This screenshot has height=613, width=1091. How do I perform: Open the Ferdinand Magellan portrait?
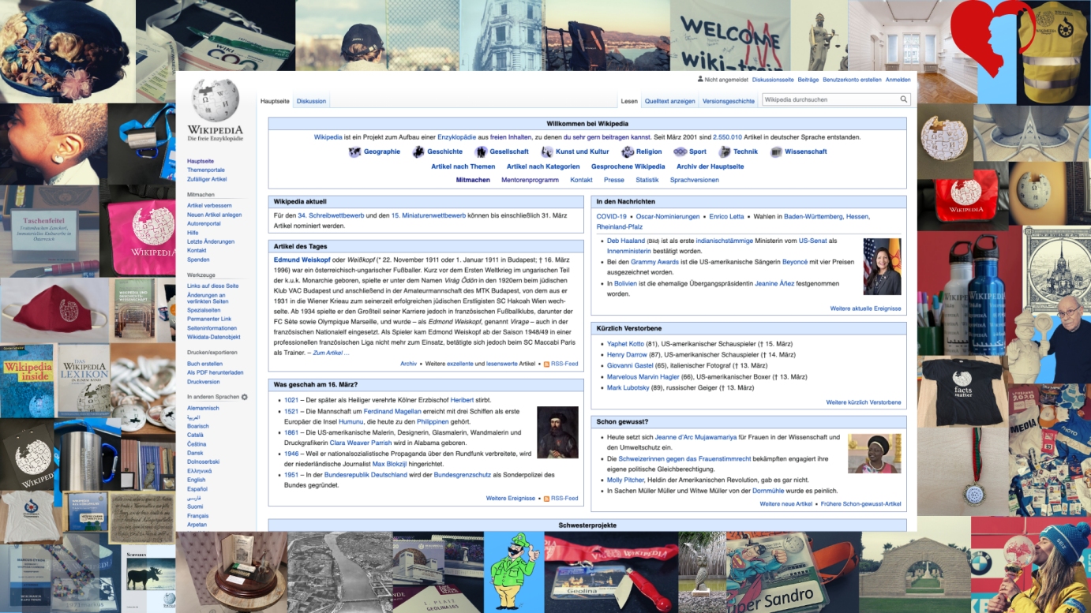pos(557,432)
